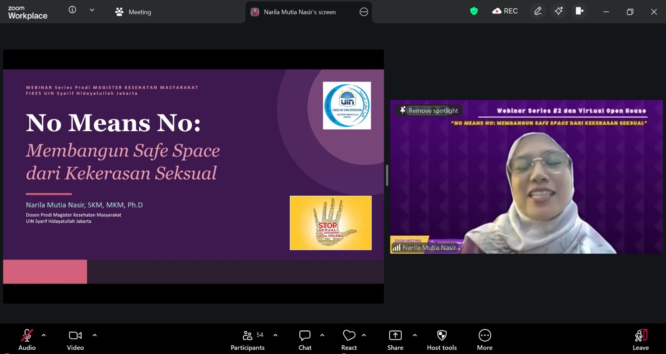Click the speaker video thumbnail

pos(526,177)
